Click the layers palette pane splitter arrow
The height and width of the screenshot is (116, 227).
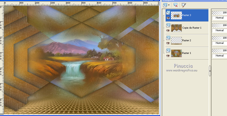(210, 71)
